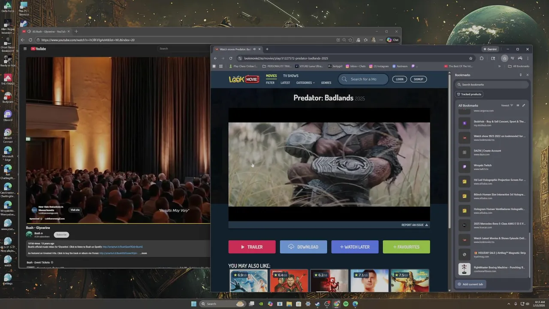This screenshot has height=309, width=549.
Task: Open the apps grid icon in bookmarks bar
Action: click(x=221, y=66)
